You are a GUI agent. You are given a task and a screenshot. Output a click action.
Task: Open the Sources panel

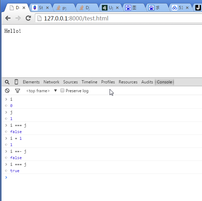tap(71, 82)
